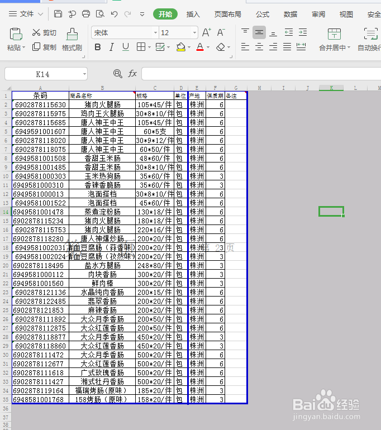381x430 pixels.
Task: Set middle vertical alignment
Action: coord(259,32)
